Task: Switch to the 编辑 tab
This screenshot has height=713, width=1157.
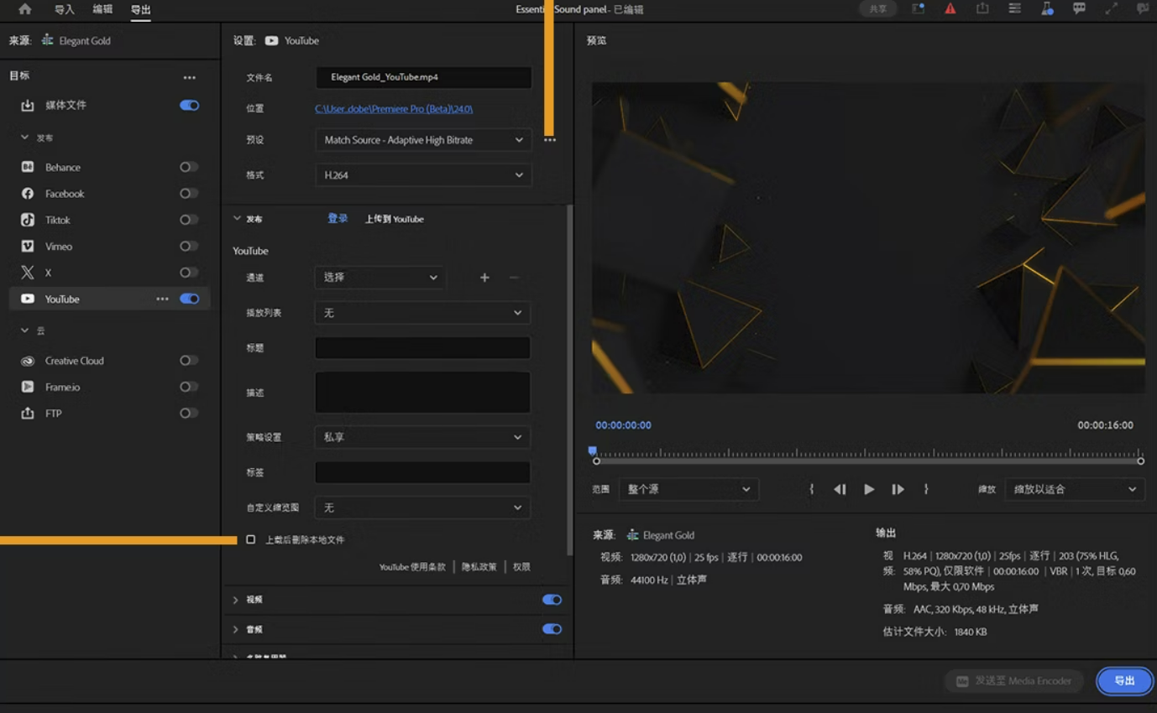Action: (x=102, y=9)
